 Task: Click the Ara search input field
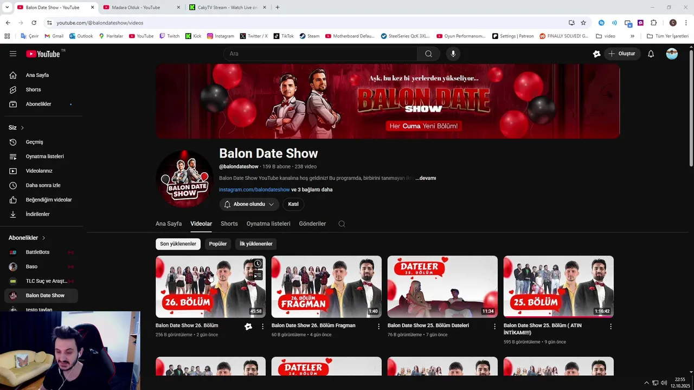click(x=320, y=54)
